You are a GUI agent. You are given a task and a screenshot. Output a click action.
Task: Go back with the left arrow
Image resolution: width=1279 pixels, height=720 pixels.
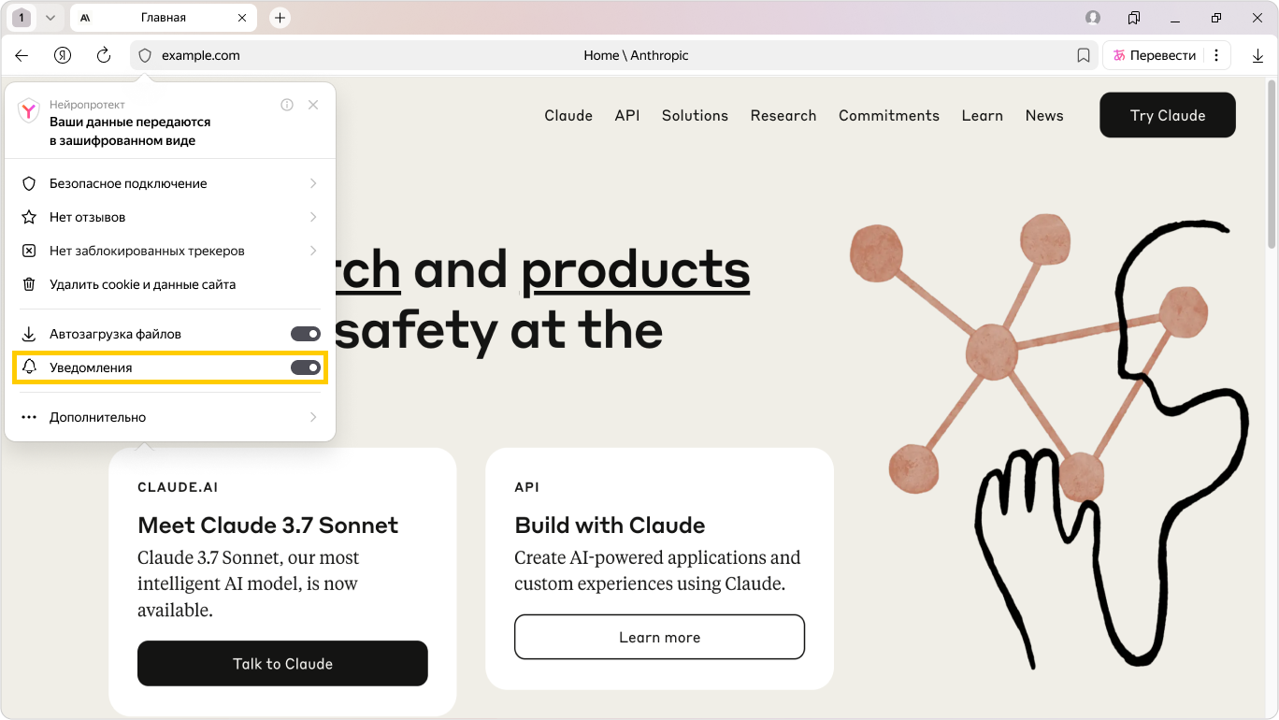pos(22,55)
